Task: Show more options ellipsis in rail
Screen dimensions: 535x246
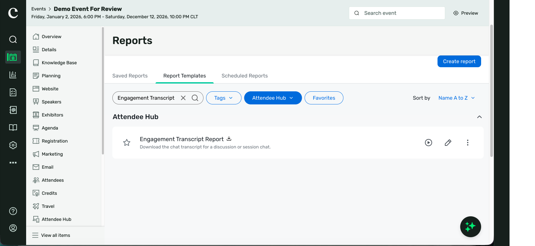Action: [x=13, y=162]
